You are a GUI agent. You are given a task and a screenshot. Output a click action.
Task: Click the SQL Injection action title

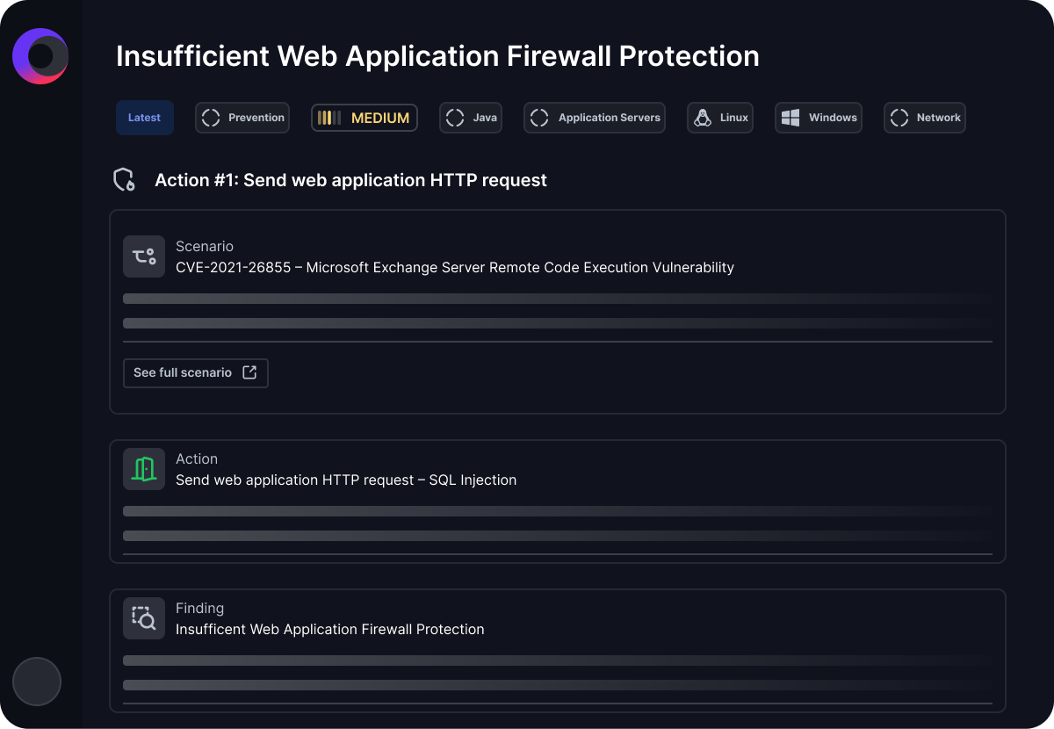point(346,480)
